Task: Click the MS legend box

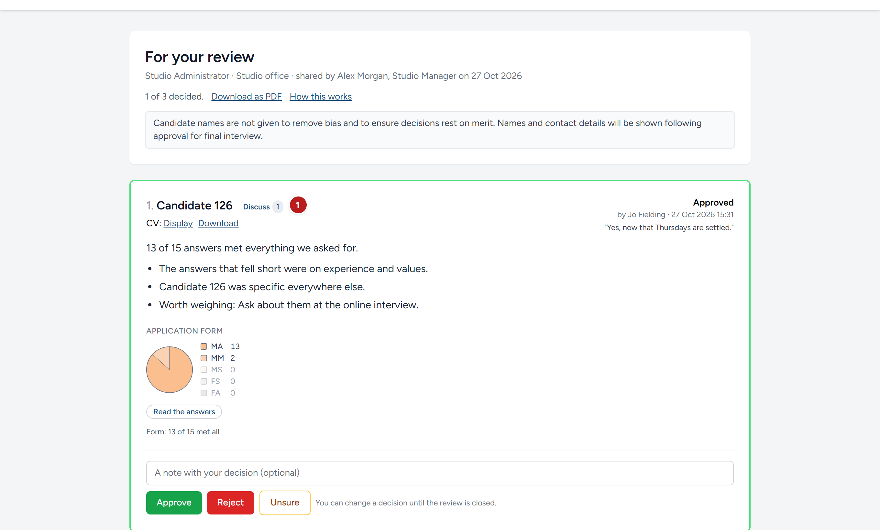Action: [203, 369]
